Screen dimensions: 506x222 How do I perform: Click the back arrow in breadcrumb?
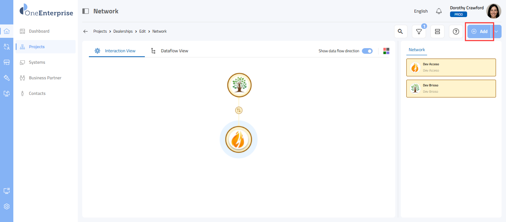pos(86,32)
